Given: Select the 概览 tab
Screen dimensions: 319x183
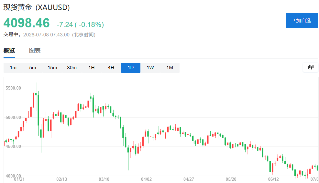Looking at the screenshot, I should (x=9, y=51).
